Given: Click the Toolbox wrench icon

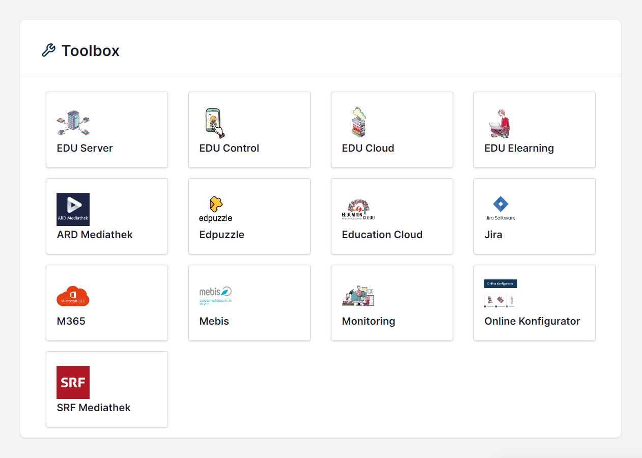Looking at the screenshot, I should point(48,50).
